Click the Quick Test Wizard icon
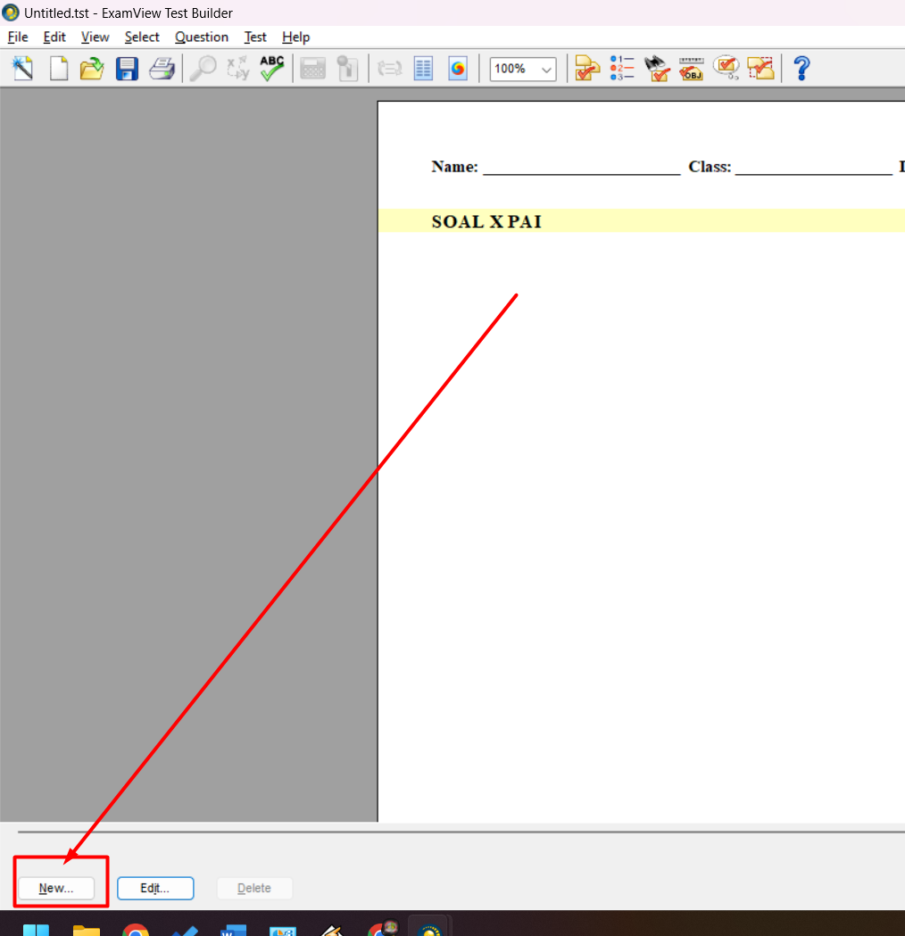The width and height of the screenshot is (905, 936). click(x=22, y=69)
